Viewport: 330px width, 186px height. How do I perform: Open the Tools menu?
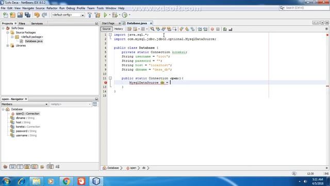100,8
